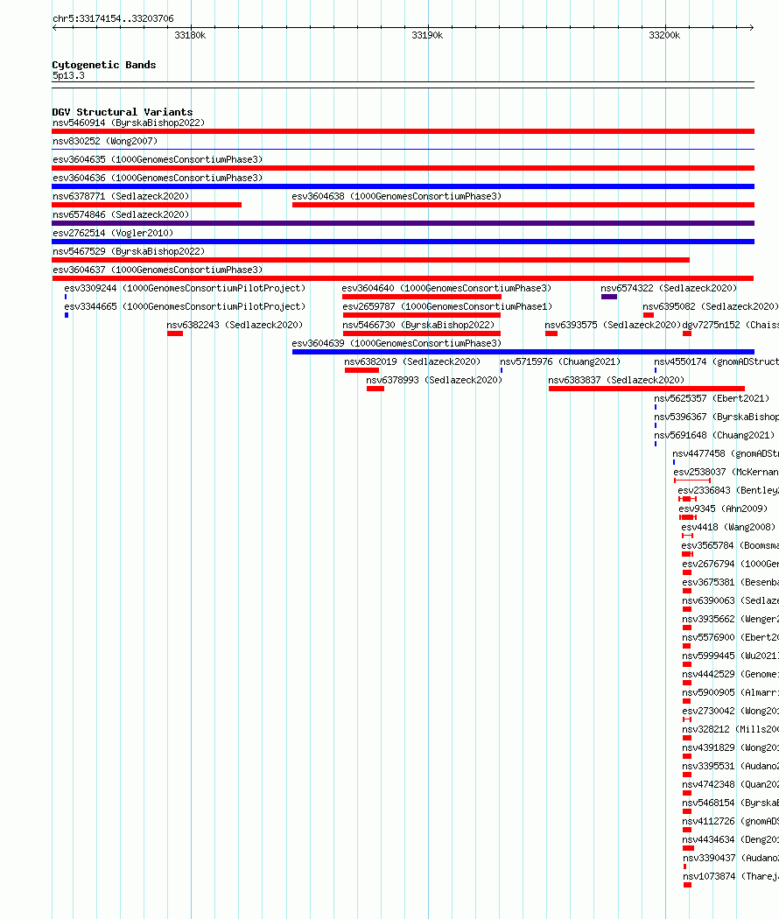Click the nsv3935662 variant label
Image resolution: width=779 pixels, height=919 pixels.
[x=730, y=618]
